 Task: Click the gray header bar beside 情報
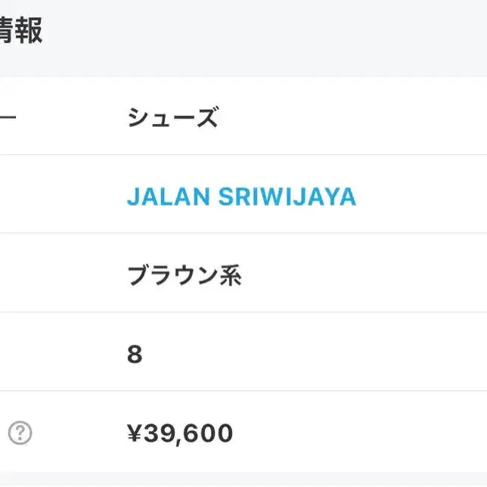click(x=264, y=39)
